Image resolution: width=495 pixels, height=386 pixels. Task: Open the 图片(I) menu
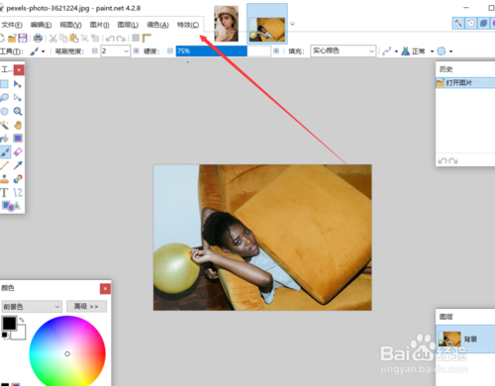(x=99, y=25)
